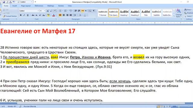Toggle left text alignment
The width and height of the screenshot is (193, 108).
click(60, 15)
